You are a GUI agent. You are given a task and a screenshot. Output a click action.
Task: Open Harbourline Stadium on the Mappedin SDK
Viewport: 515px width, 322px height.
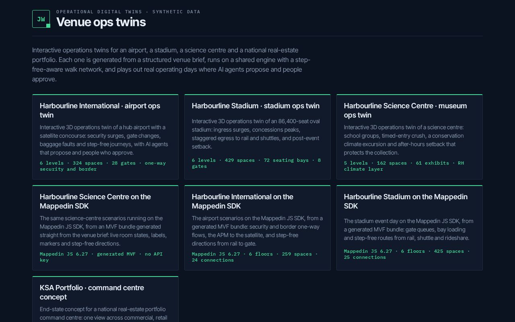[410, 228]
